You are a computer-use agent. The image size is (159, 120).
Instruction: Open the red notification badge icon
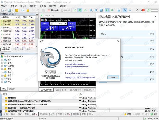coord(143,10)
